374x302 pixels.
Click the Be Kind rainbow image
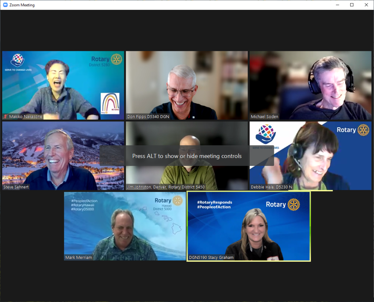pos(110,103)
